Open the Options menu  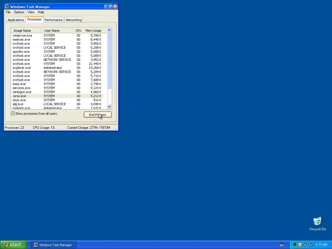19,12
